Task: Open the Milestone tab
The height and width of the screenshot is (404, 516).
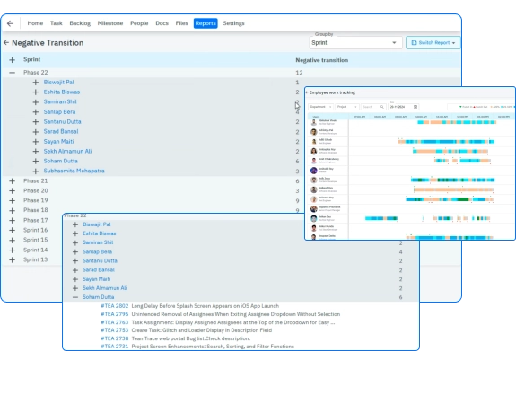Action: pyautogui.click(x=110, y=23)
